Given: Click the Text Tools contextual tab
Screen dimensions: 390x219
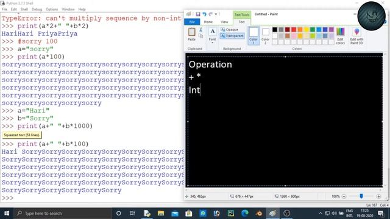Looking at the screenshot, I should tap(241, 15).
